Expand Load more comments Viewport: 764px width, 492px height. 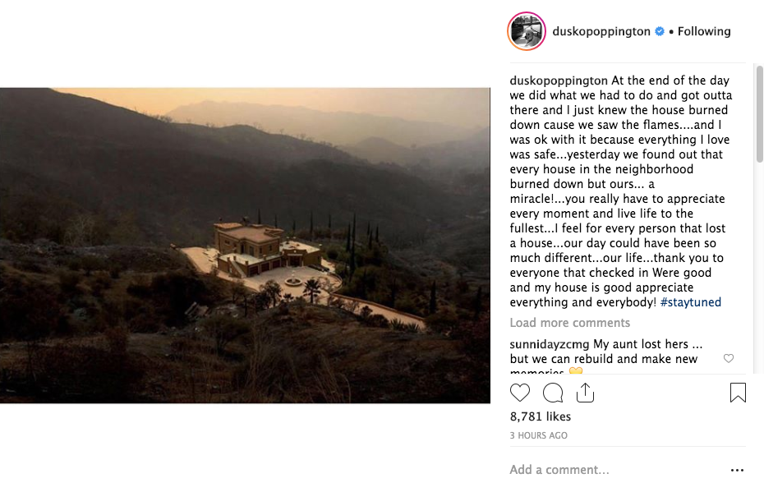[570, 323]
